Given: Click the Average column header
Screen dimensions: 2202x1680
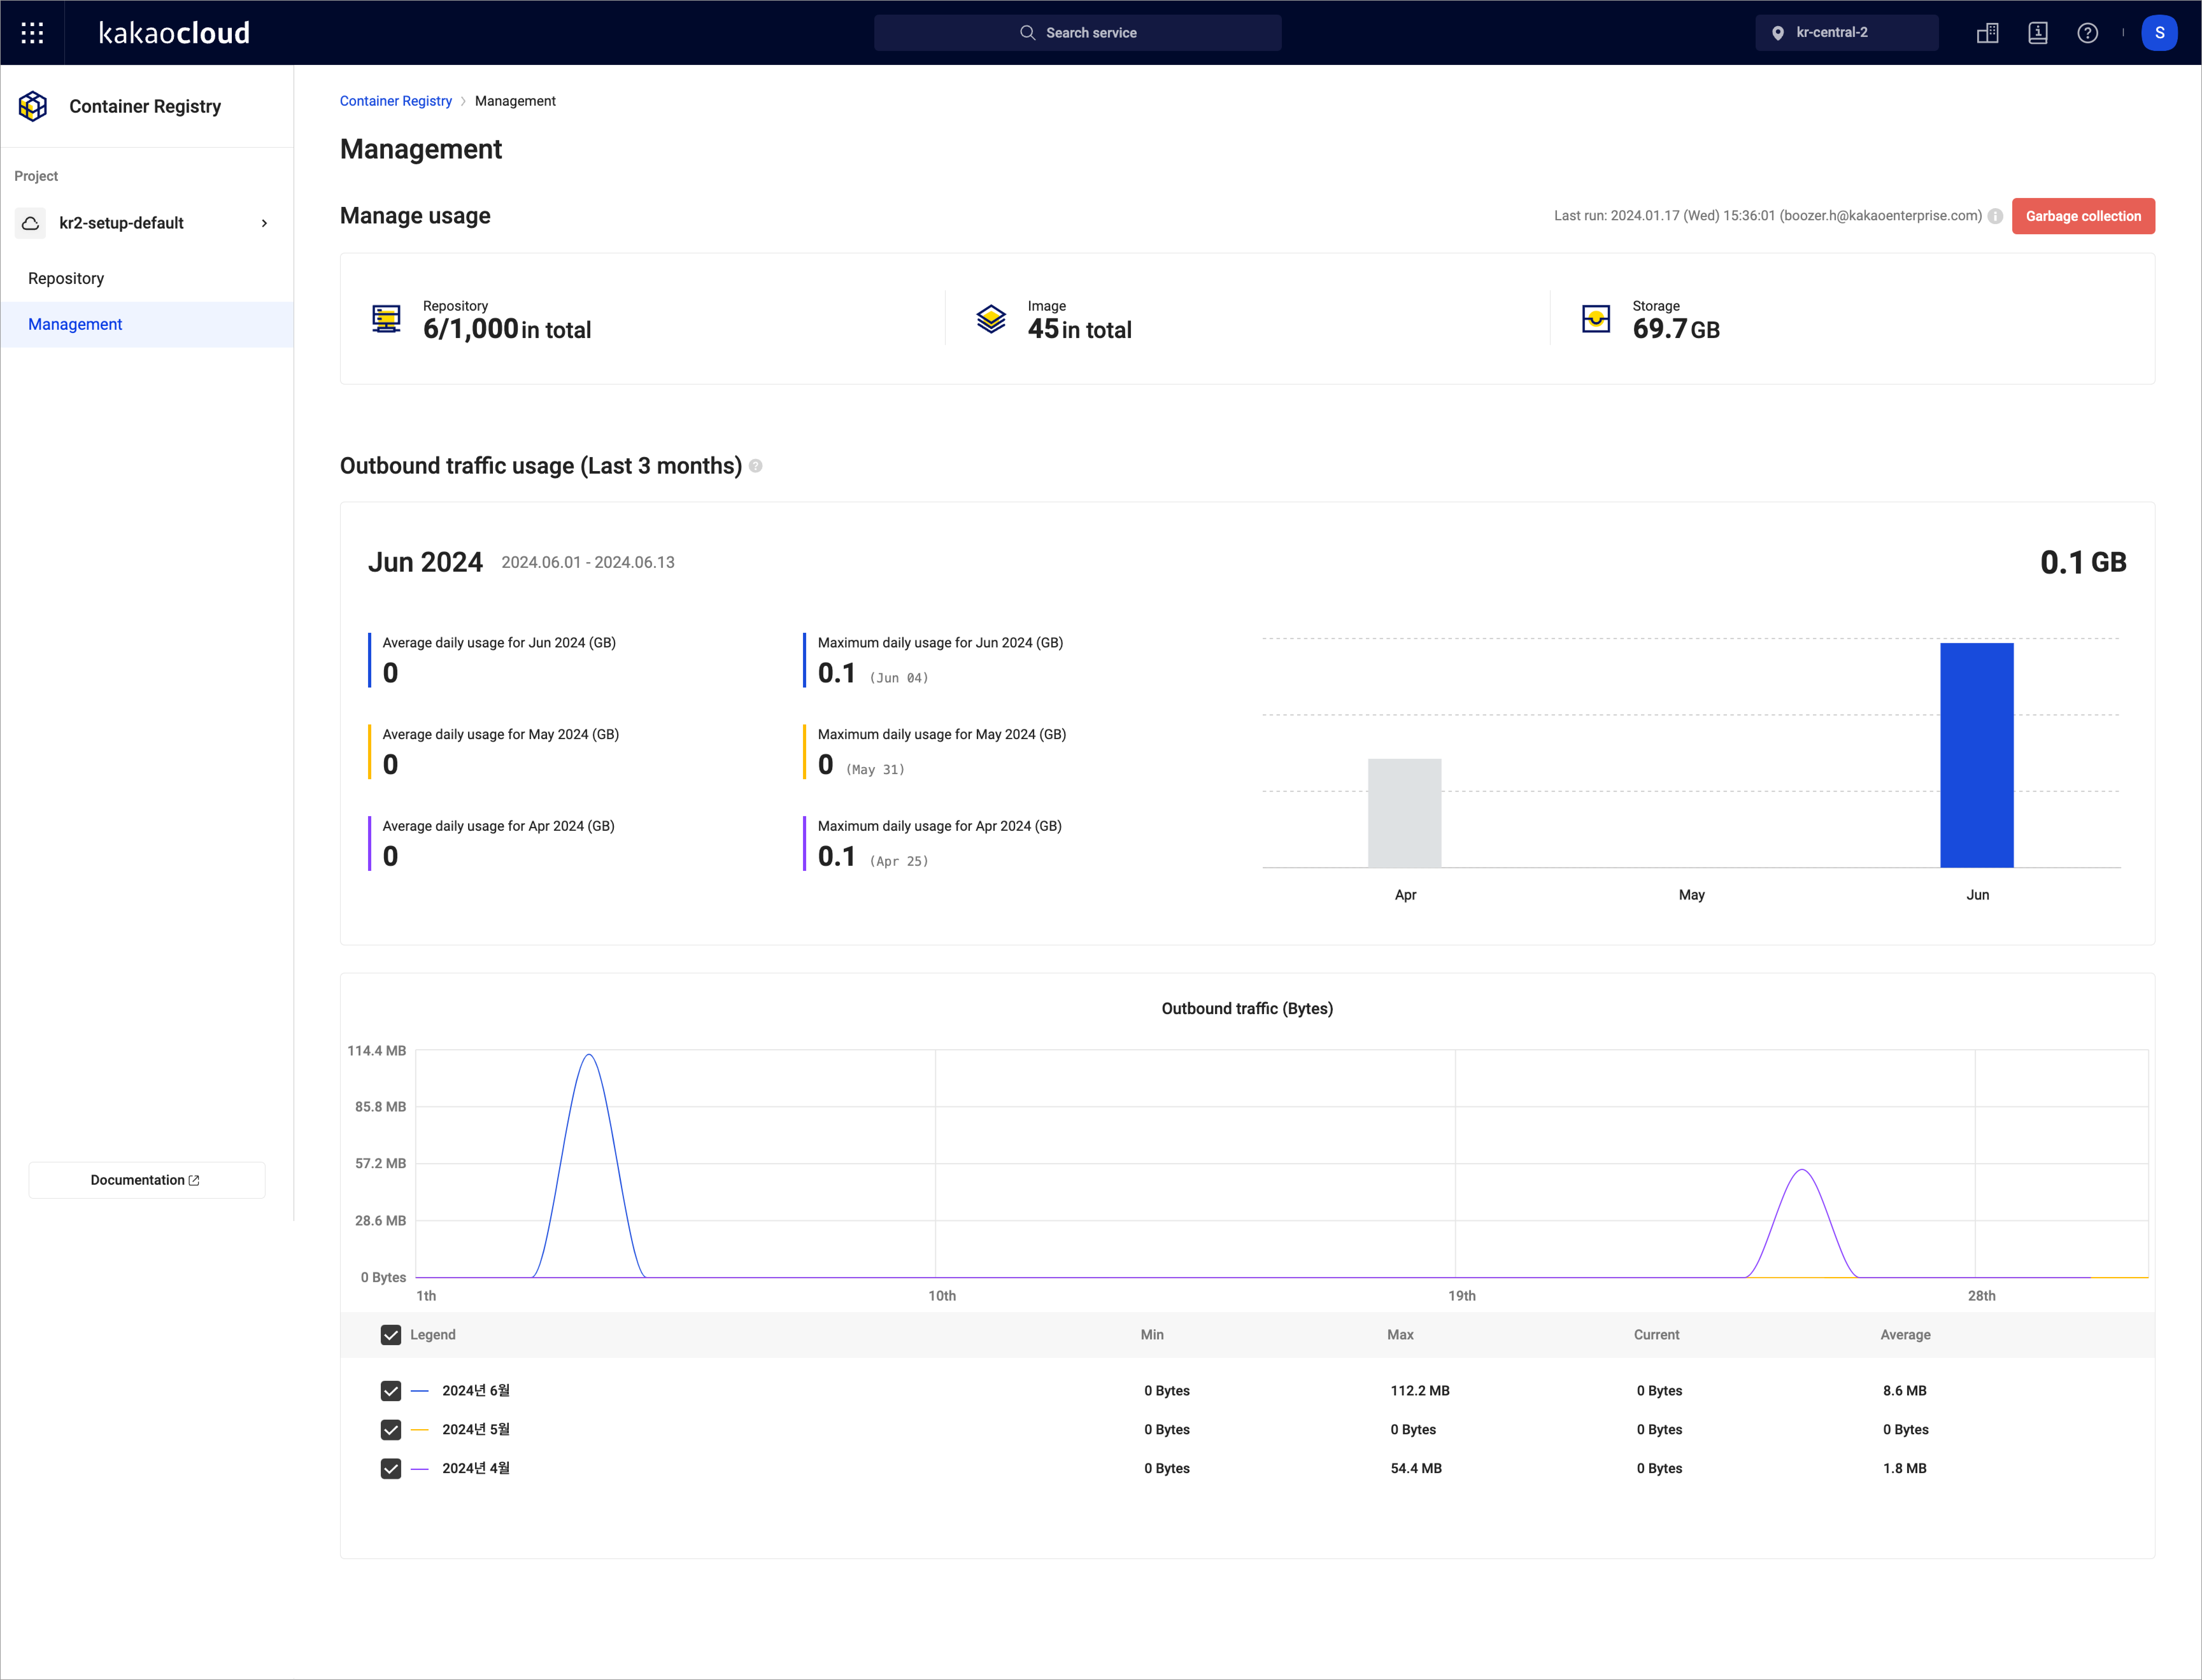Looking at the screenshot, I should coord(1906,1335).
